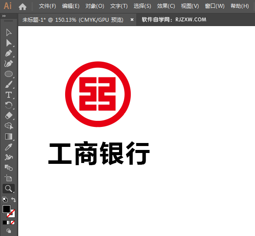Image resolution: width=255 pixels, height=236 pixels.
Task: Click the red circular ICBC logo
Action: [x=98, y=94]
